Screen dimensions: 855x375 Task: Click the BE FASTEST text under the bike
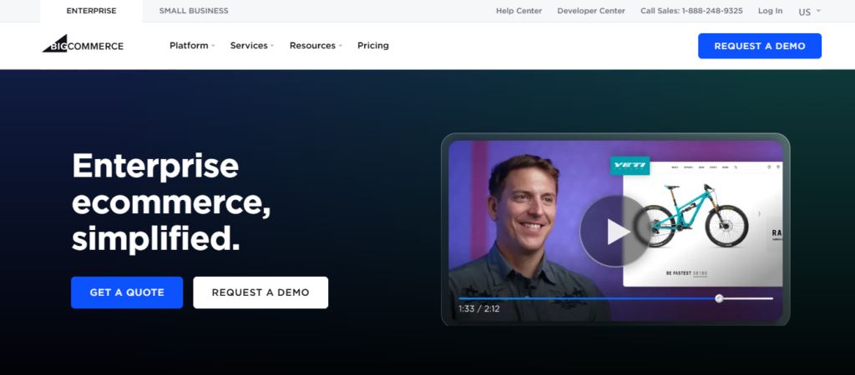coord(678,273)
